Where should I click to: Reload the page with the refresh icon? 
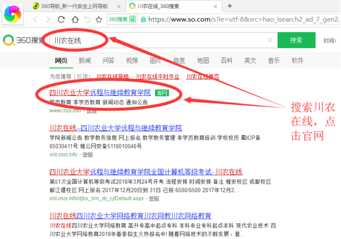[61, 20]
